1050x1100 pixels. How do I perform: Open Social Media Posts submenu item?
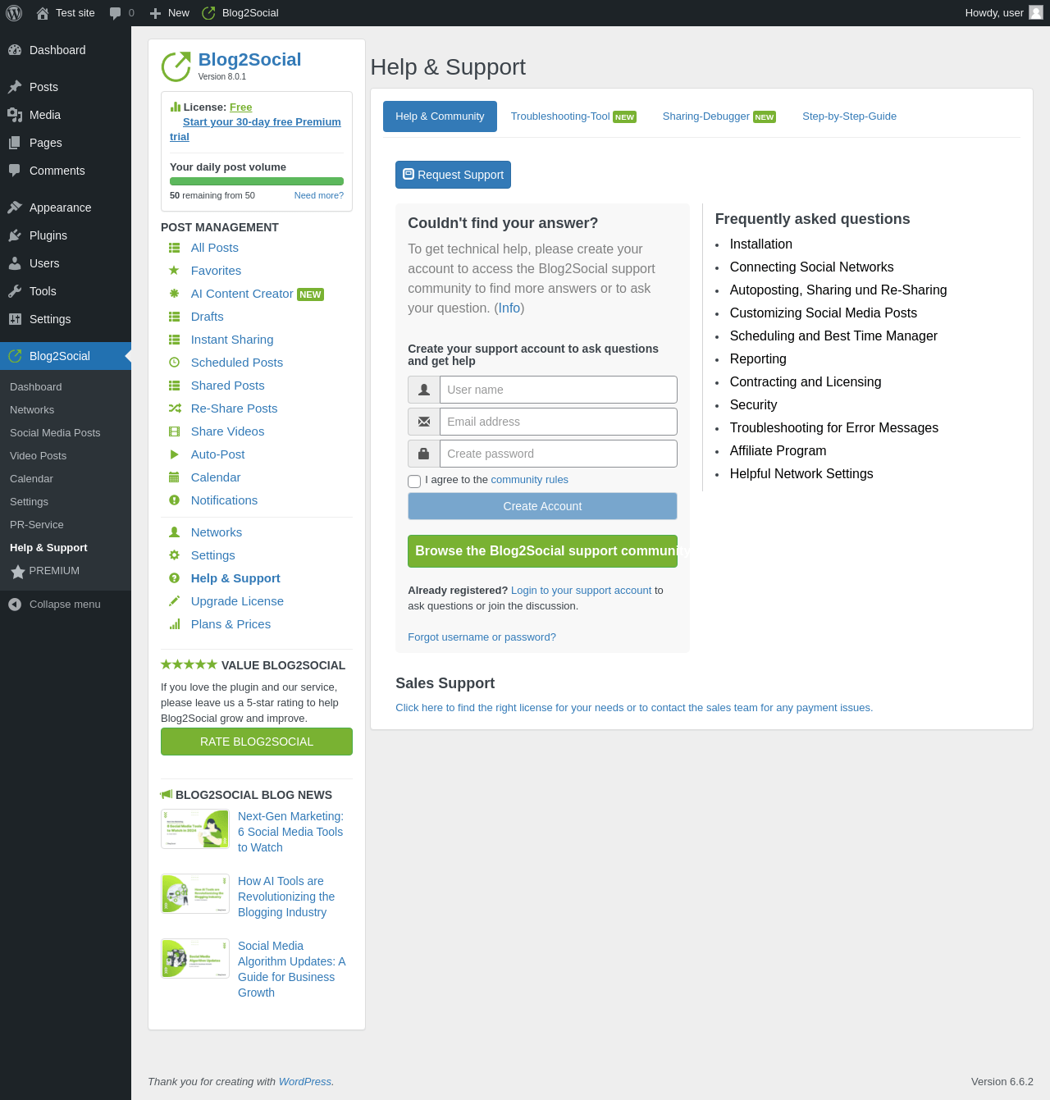click(55, 433)
